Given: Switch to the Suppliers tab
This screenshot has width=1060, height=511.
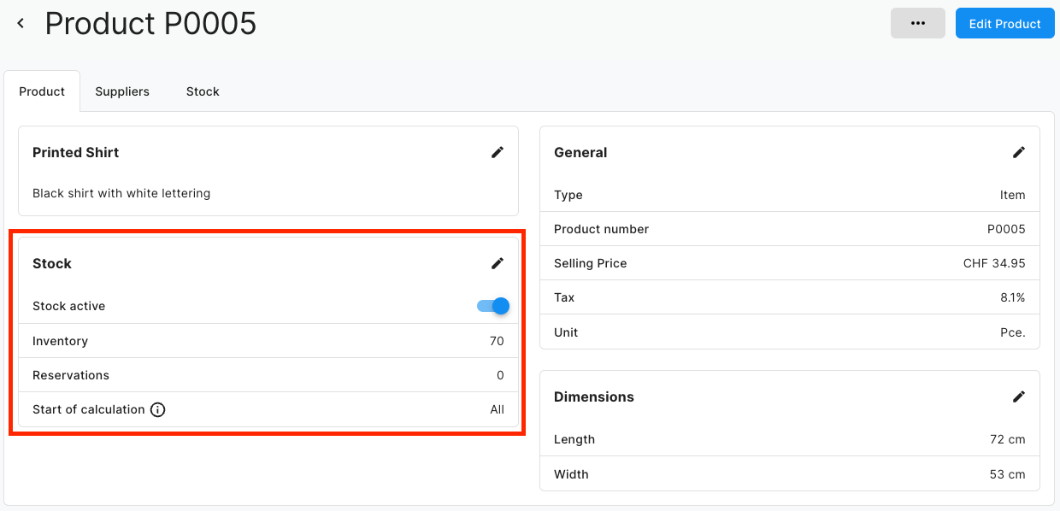Looking at the screenshot, I should (122, 91).
